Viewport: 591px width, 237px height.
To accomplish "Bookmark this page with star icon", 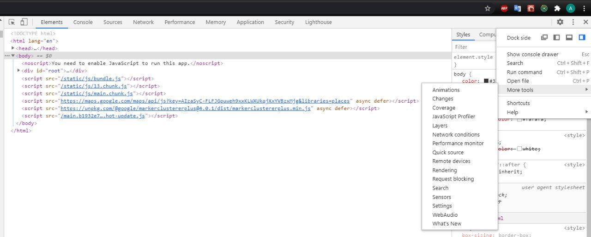I will coord(488,8).
